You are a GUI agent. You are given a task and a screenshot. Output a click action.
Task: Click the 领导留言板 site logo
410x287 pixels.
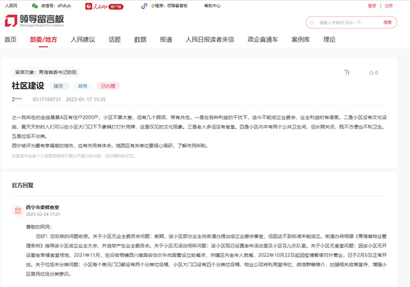[34, 20]
